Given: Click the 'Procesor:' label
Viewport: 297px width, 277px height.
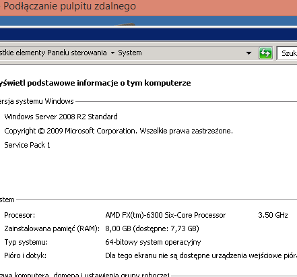Looking at the screenshot, I should (x=20, y=215).
